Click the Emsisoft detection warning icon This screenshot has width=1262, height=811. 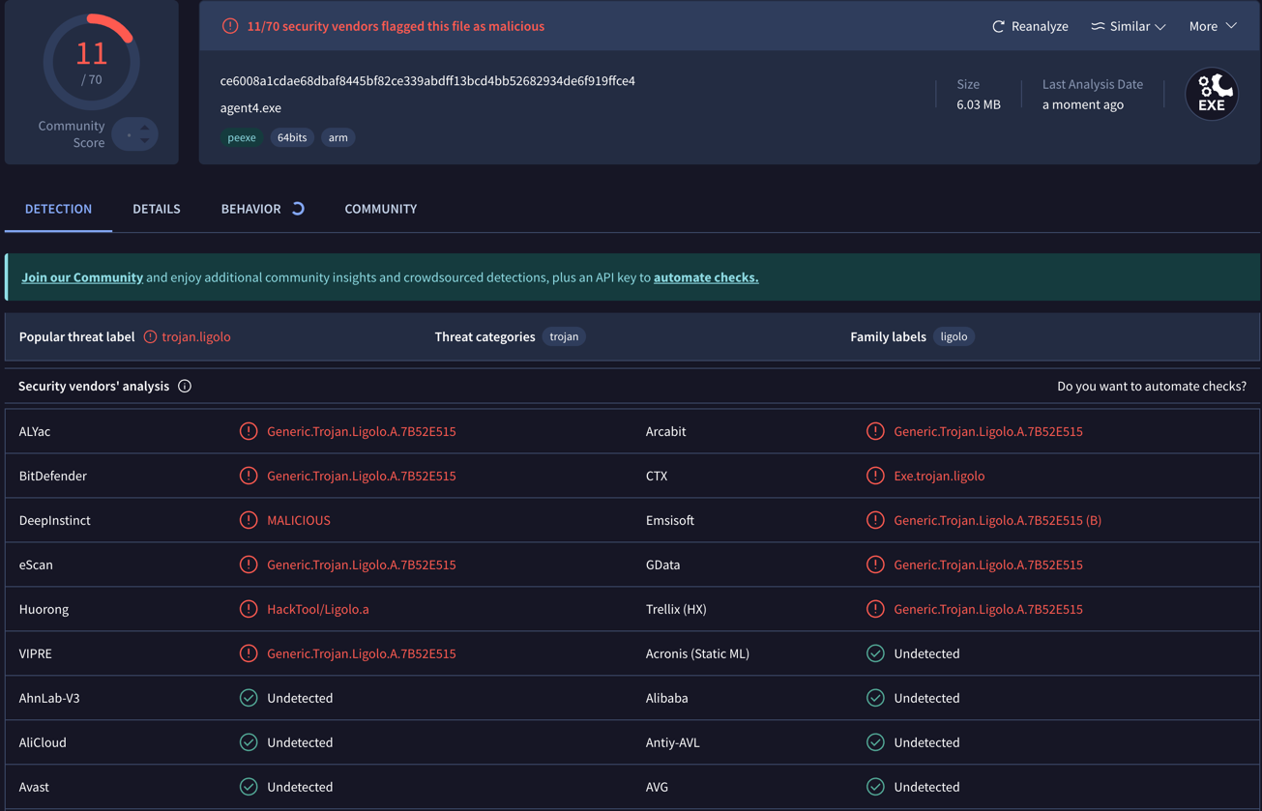[875, 520]
